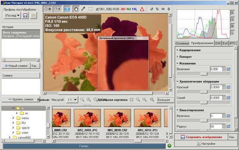The image size is (239, 150).
Task: Toggle the R histogram channel
Action: coord(232,13)
